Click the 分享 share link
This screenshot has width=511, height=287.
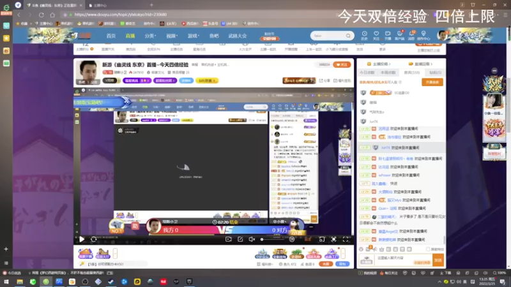tap(324, 80)
